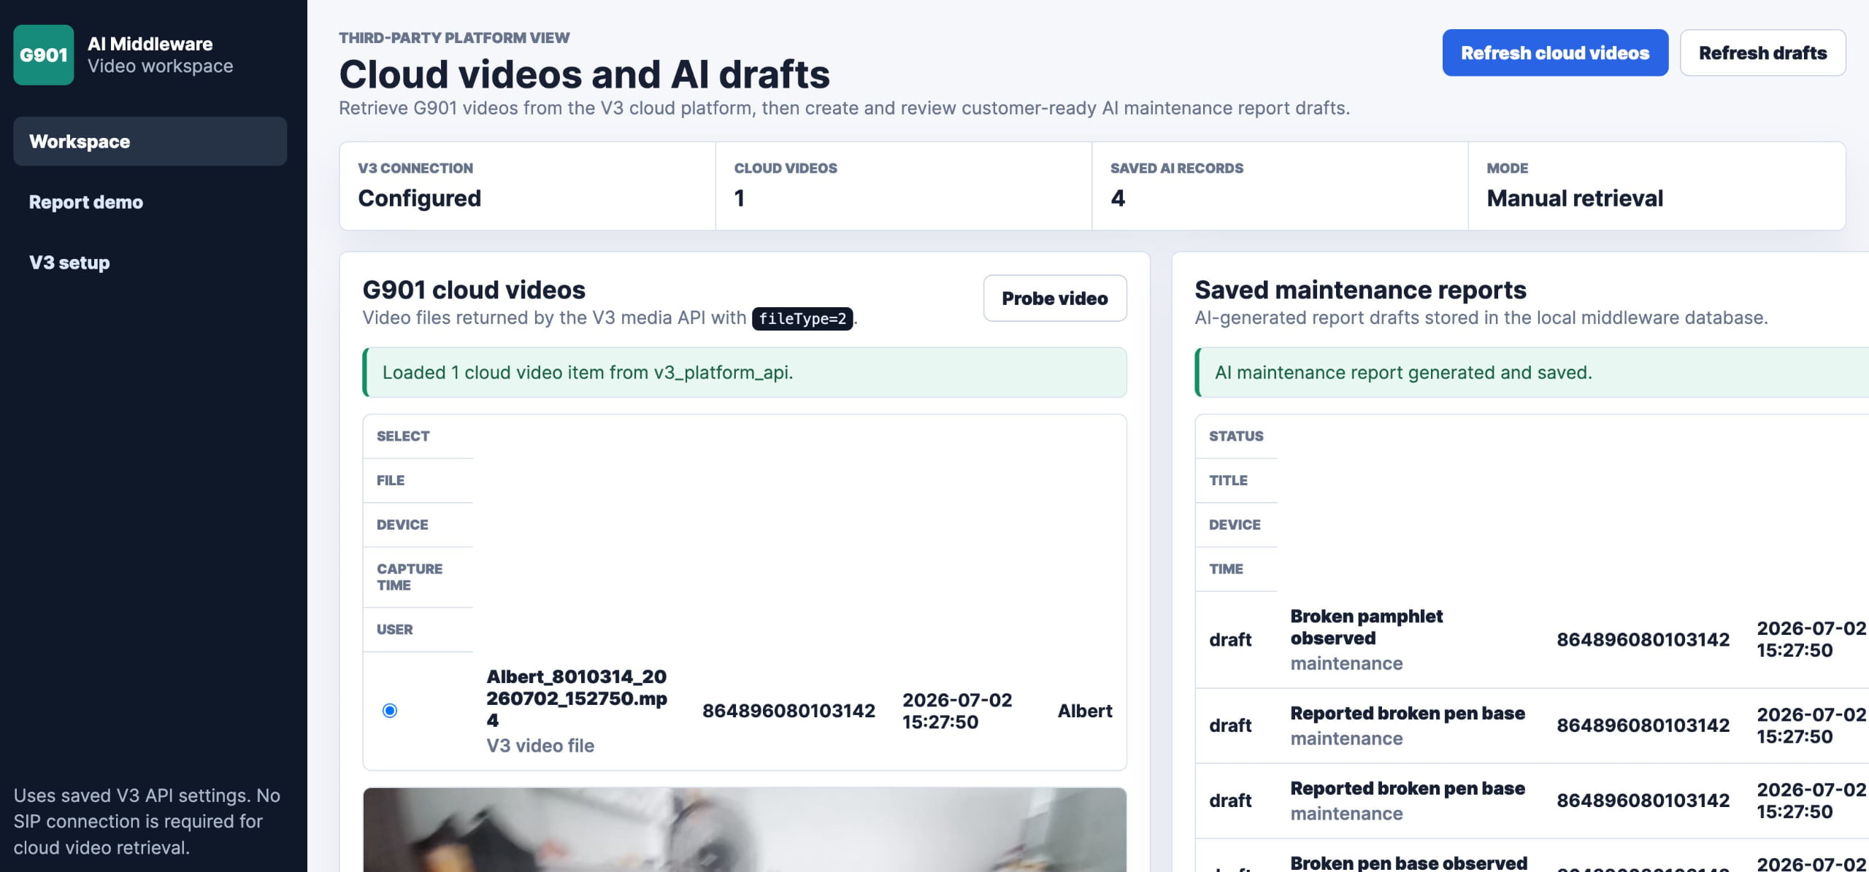This screenshot has height=872, width=1869.
Task: Click the STATUS column header in reports
Action: [1236, 436]
